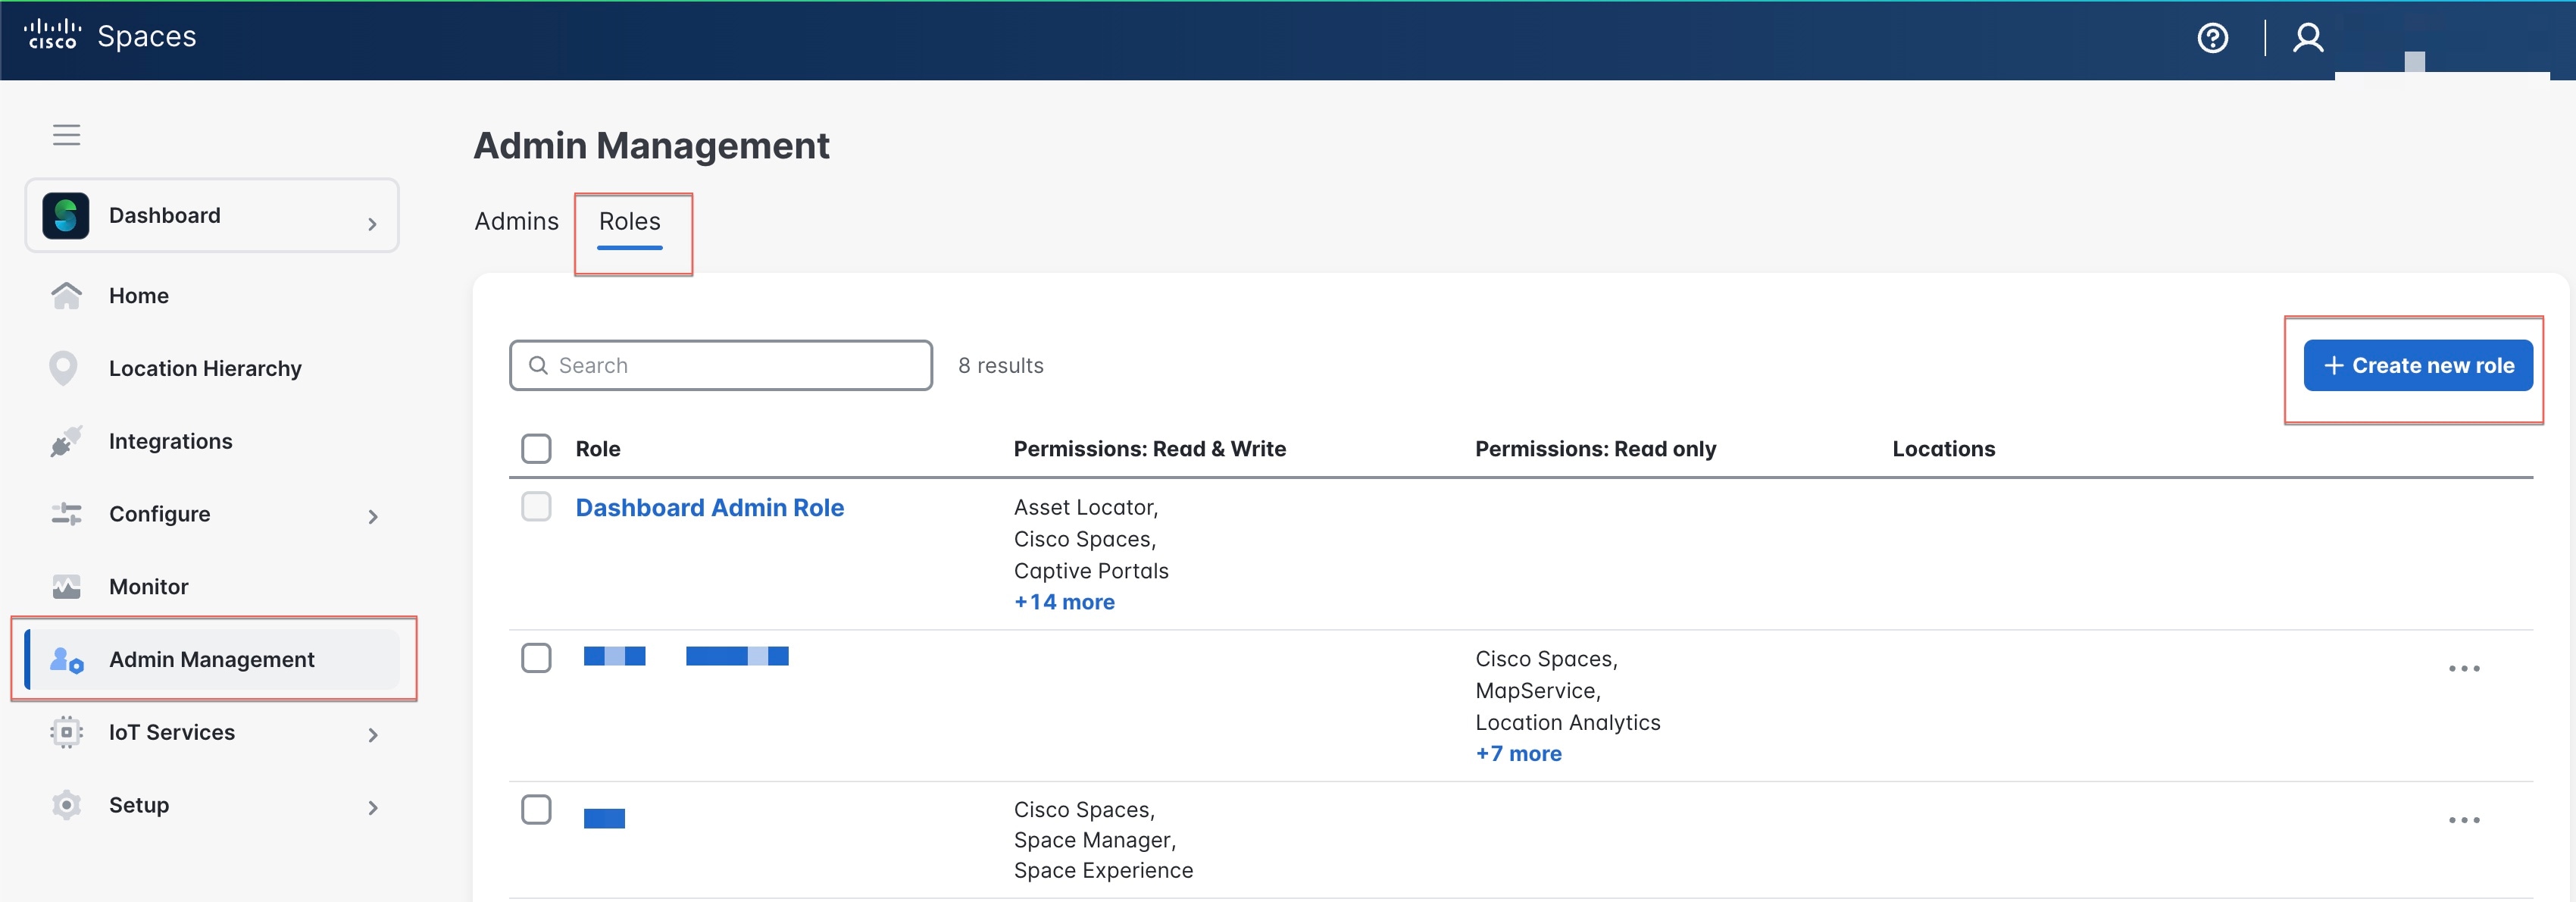The image size is (2576, 902).
Task: Click the Monitor chart icon
Action: coord(66,586)
